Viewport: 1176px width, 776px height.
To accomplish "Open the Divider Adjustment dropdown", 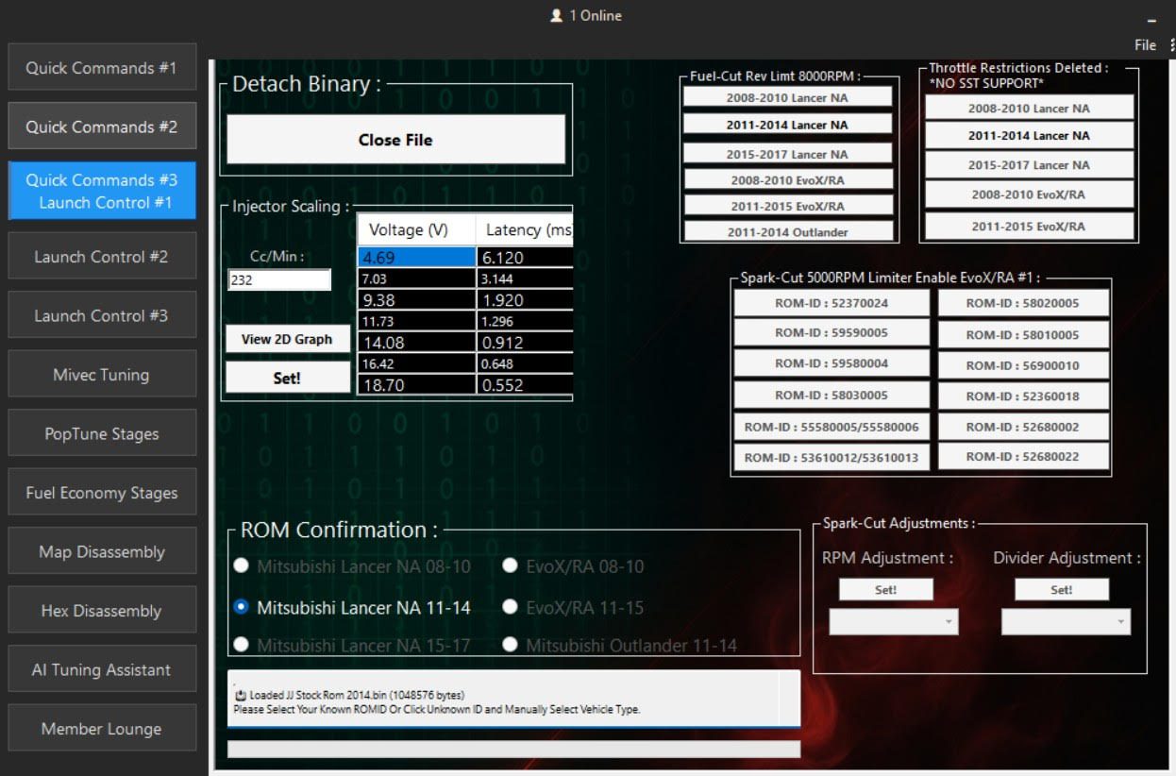I will pos(1065,621).
